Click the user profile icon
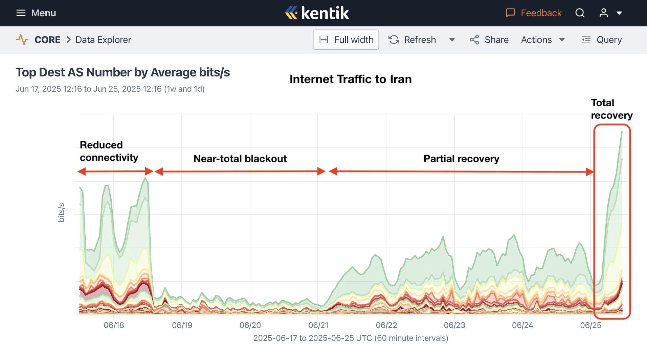The width and height of the screenshot is (647, 353). [x=603, y=13]
